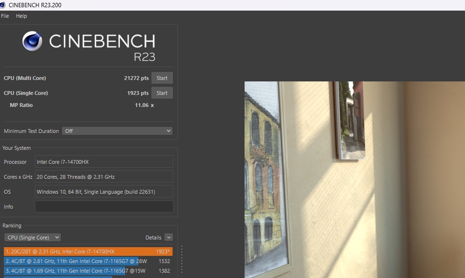Click the MP Ratio value 11.06 x
The image size is (465, 278).
click(x=145, y=105)
